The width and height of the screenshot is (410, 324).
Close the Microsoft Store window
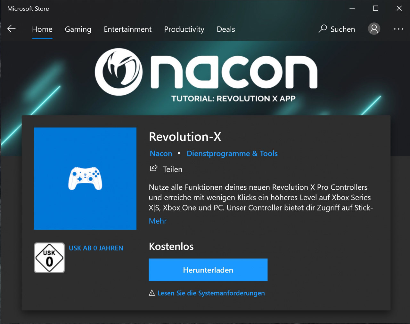(x=399, y=8)
